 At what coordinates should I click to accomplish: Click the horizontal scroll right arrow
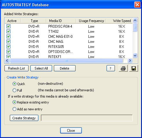(130, 60)
